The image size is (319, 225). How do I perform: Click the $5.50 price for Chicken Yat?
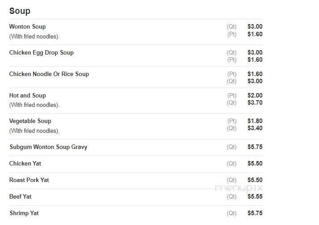click(255, 164)
